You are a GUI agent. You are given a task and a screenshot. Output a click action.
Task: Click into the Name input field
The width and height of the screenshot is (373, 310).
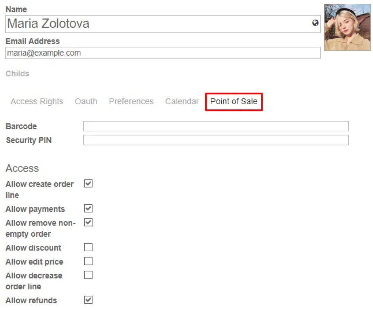pyautogui.click(x=163, y=24)
